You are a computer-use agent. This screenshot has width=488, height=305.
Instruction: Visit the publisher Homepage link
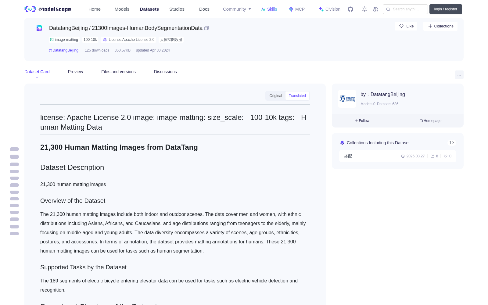click(x=432, y=121)
